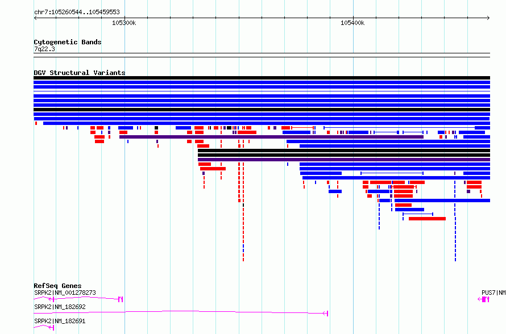
Task: Open the SRPK2|NM_001278273 gene label
Action: (65, 293)
